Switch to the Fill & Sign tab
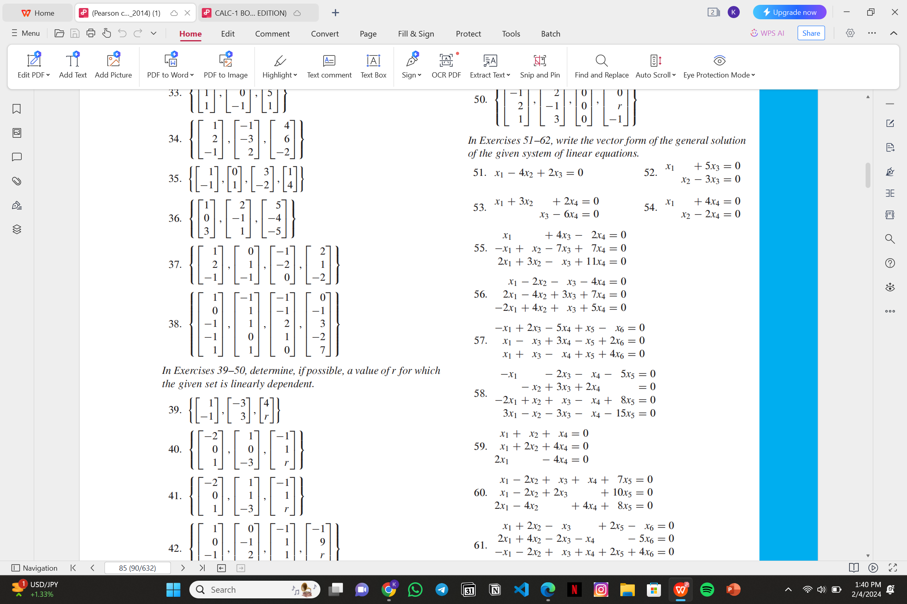The height and width of the screenshot is (604, 907). [x=416, y=34]
